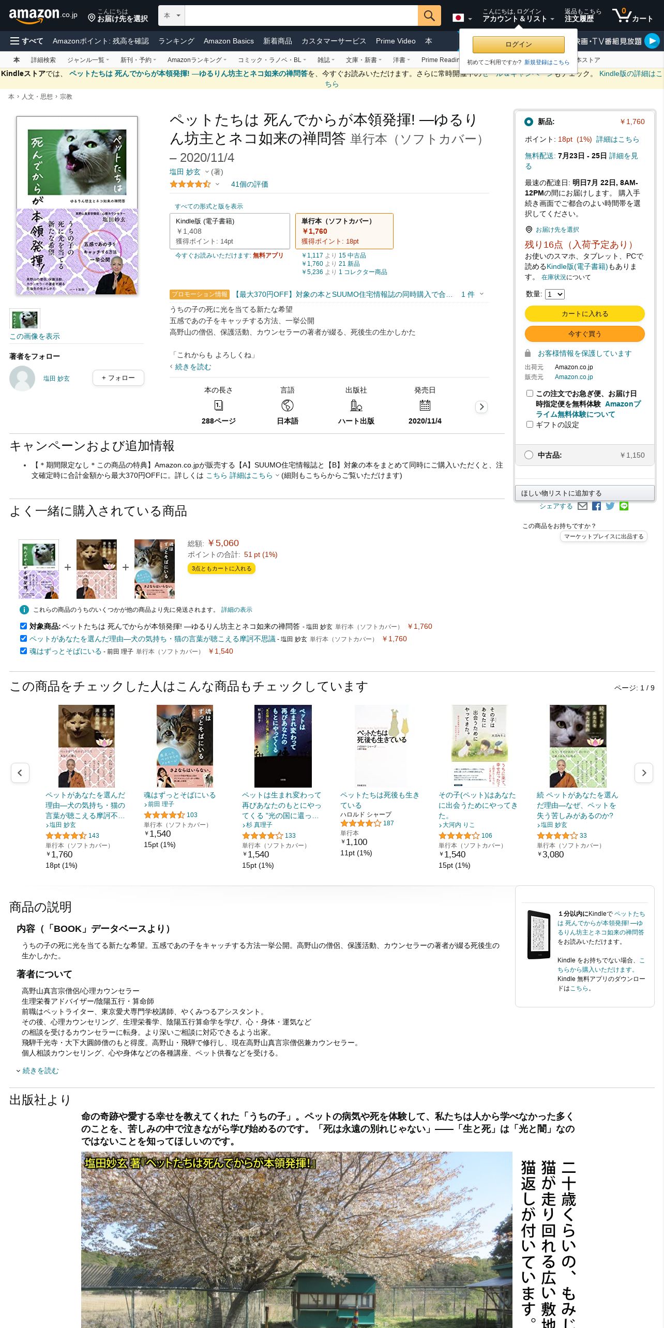
Task: Click the orange search magnifier button
Action: click(x=429, y=16)
